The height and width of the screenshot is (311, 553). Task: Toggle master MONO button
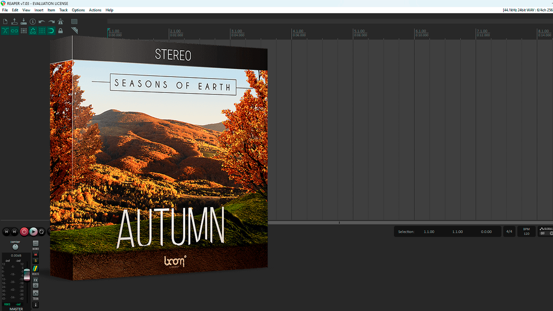click(x=36, y=243)
